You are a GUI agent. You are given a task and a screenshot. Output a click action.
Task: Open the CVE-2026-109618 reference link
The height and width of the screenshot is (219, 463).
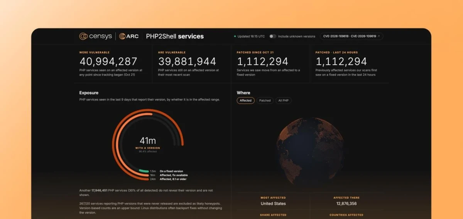click(337, 36)
